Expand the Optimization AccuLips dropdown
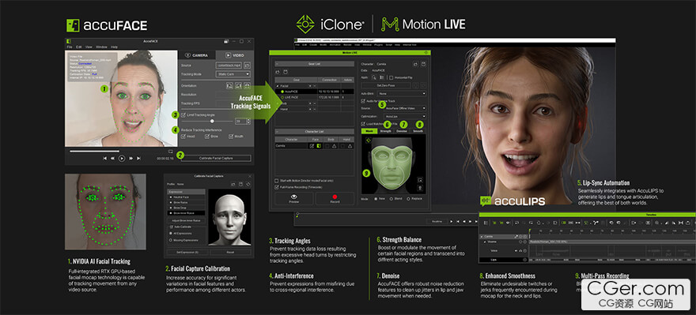This screenshot has height=315, width=696. pyautogui.click(x=405, y=115)
